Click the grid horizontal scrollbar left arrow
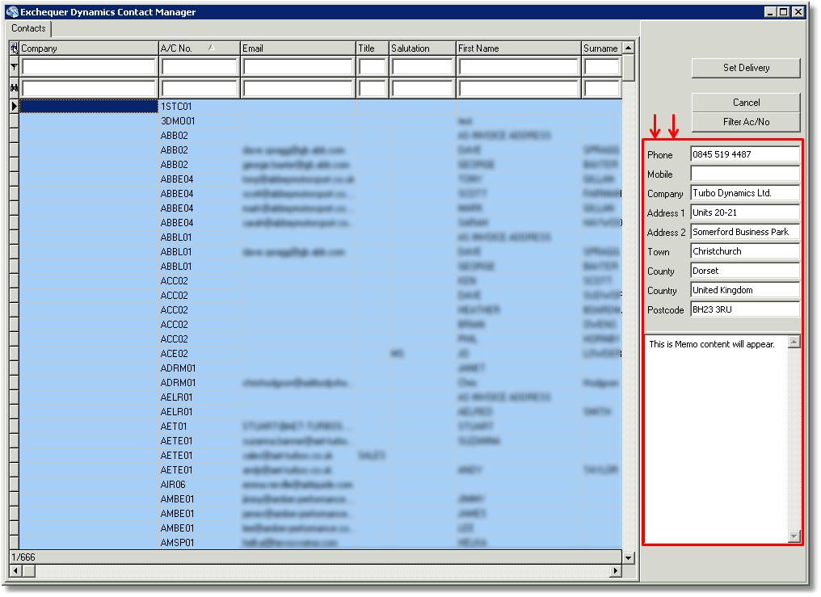The image size is (821, 597). tap(15, 571)
